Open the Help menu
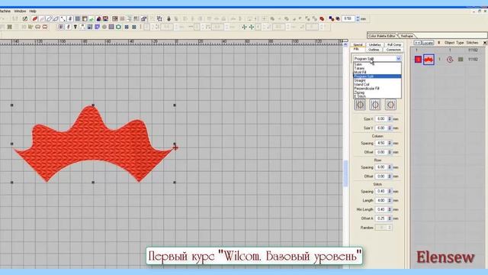This screenshot has height=275, width=488. pos(33,11)
